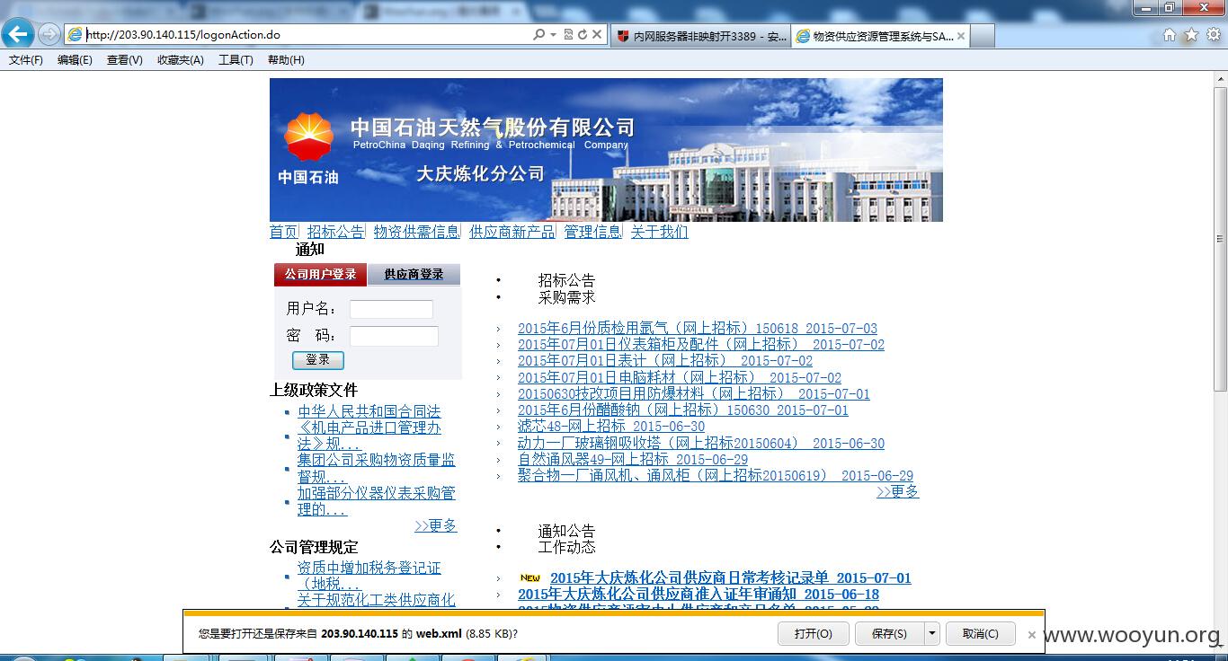This screenshot has width=1228, height=661.
Task: Open 2015年6月份醋酸钠 tender link
Action: (683, 410)
